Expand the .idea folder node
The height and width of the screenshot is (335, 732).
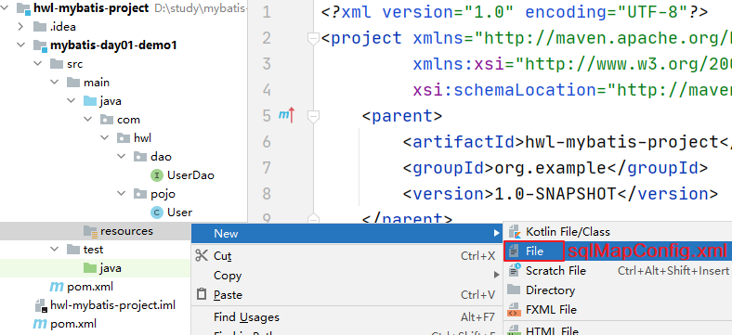pyautogui.click(x=20, y=27)
